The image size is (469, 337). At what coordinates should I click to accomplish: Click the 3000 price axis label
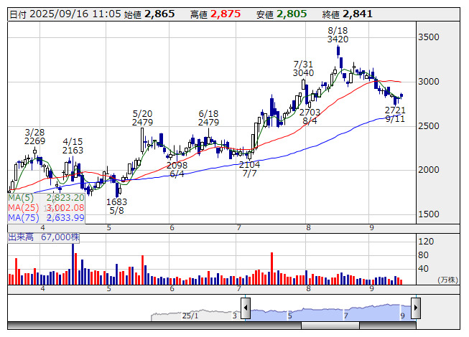coord(429,82)
